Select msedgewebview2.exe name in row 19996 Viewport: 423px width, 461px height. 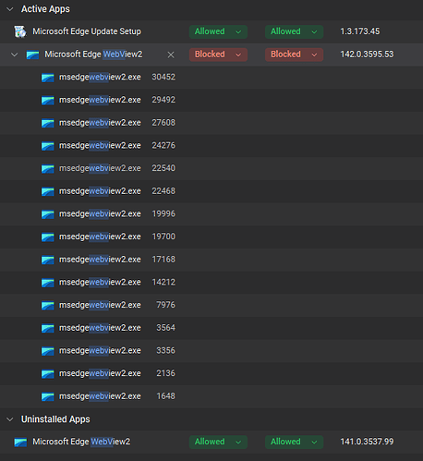coord(100,213)
